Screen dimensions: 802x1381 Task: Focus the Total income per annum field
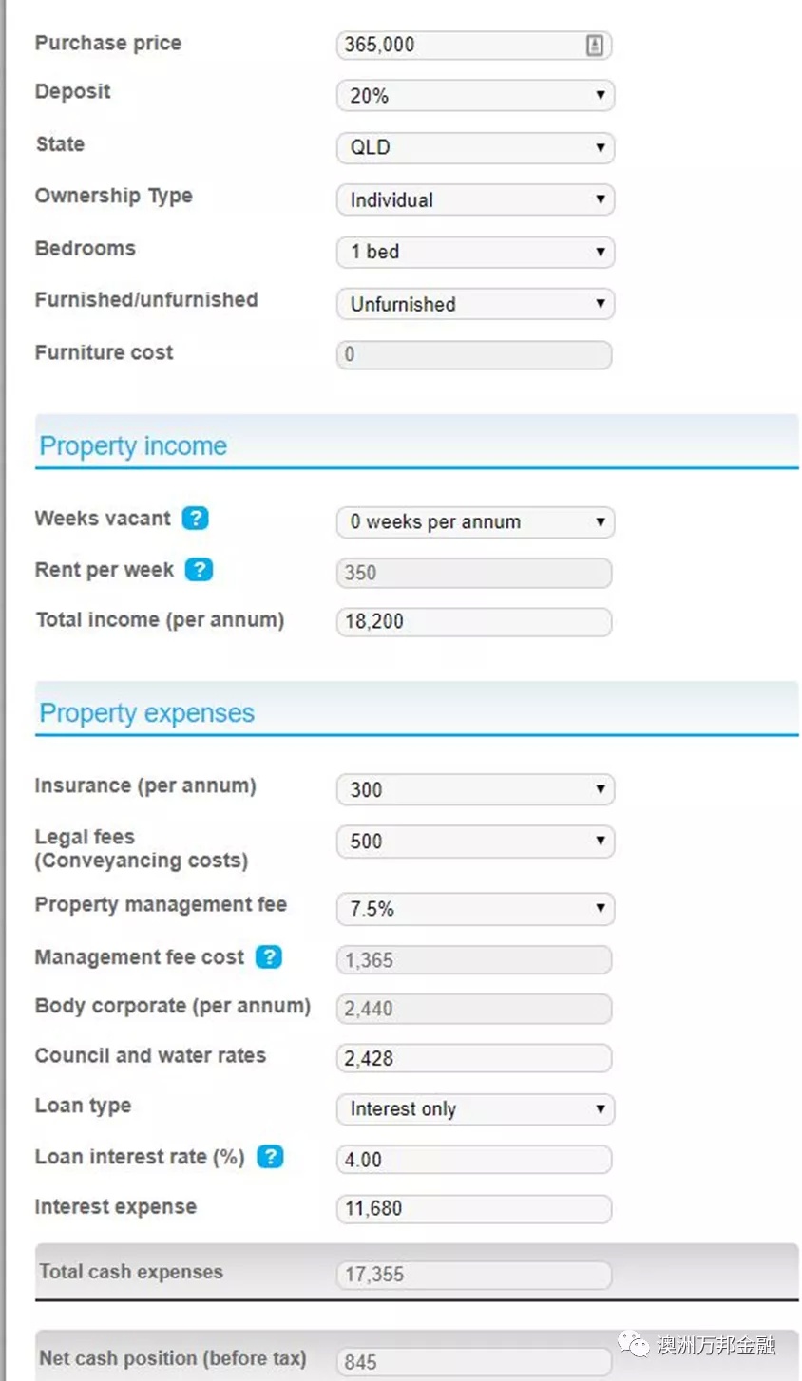click(473, 622)
